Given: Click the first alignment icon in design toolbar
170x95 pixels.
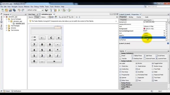Looking at the screenshot, I should pos(60,17).
